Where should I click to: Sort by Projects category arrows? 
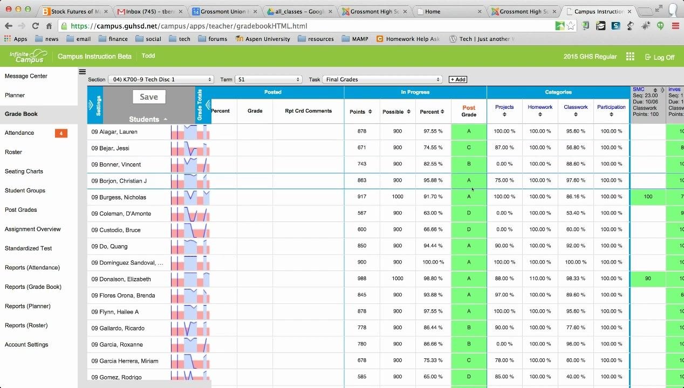pyautogui.click(x=504, y=114)
